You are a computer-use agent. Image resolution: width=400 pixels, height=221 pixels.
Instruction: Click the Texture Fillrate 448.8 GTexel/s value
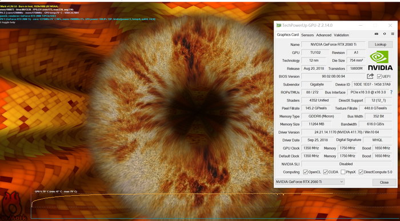point(375,108)
